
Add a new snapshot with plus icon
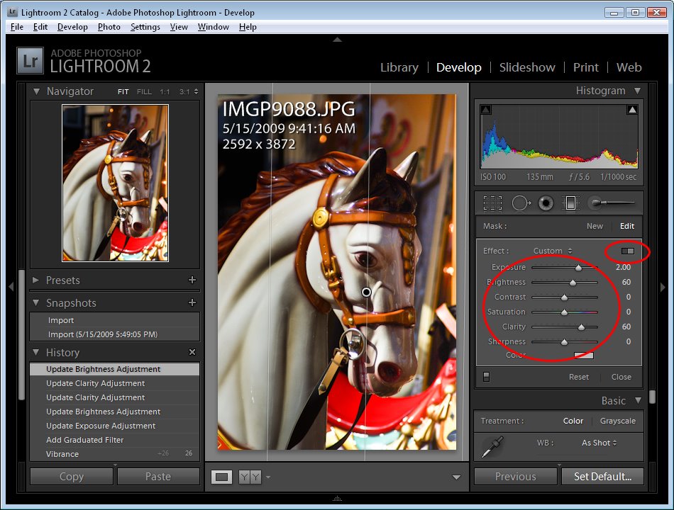pos(192,302)
